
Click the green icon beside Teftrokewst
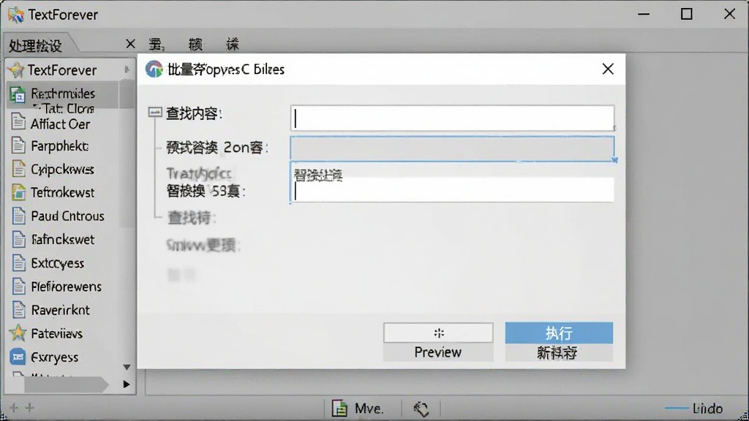coord(18,192)
